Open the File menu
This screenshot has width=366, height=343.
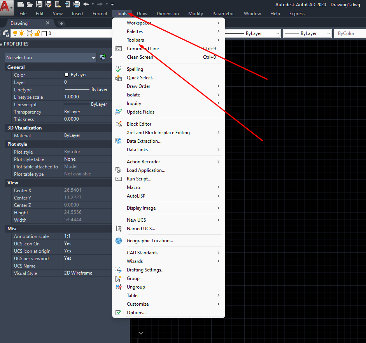click(x=23, y=14)
